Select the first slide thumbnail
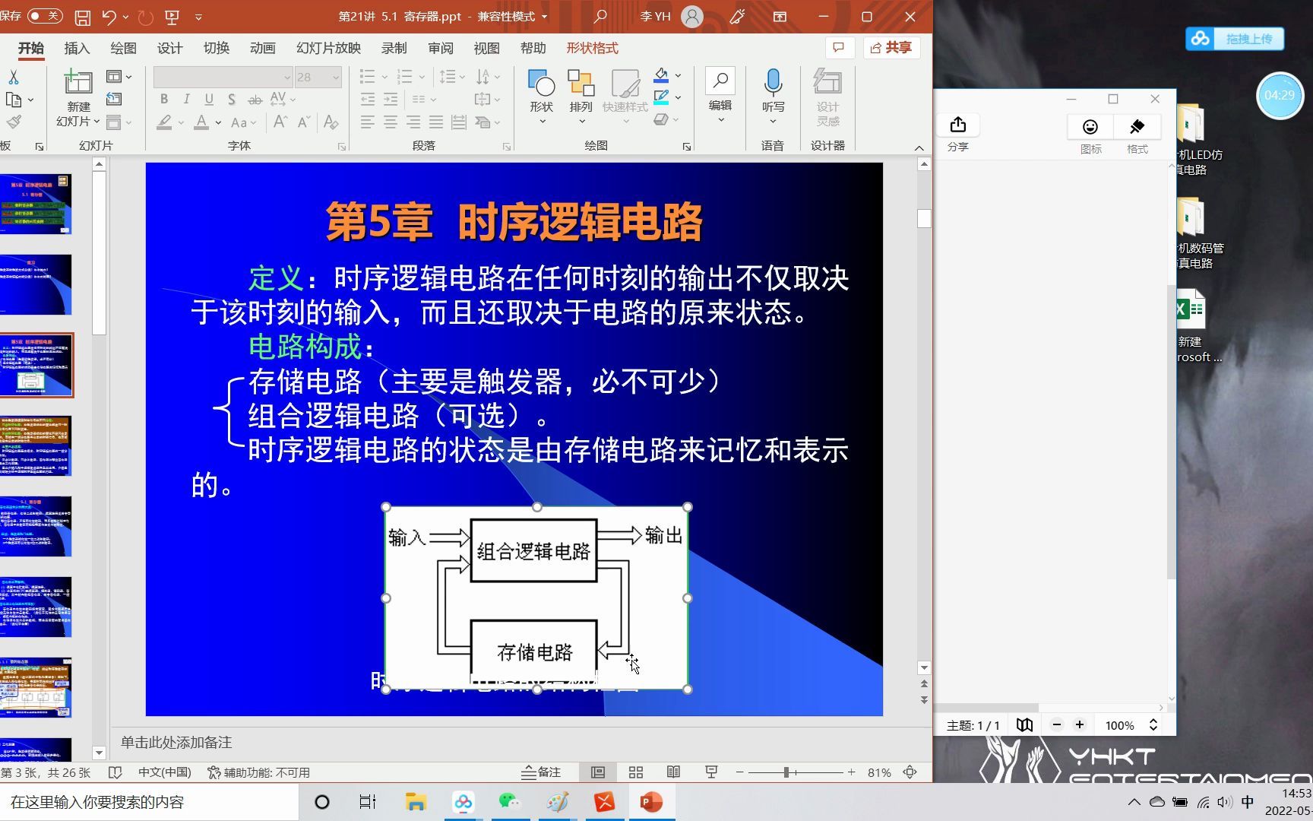This screenshot has height=821, width=1313. point(36,204)
